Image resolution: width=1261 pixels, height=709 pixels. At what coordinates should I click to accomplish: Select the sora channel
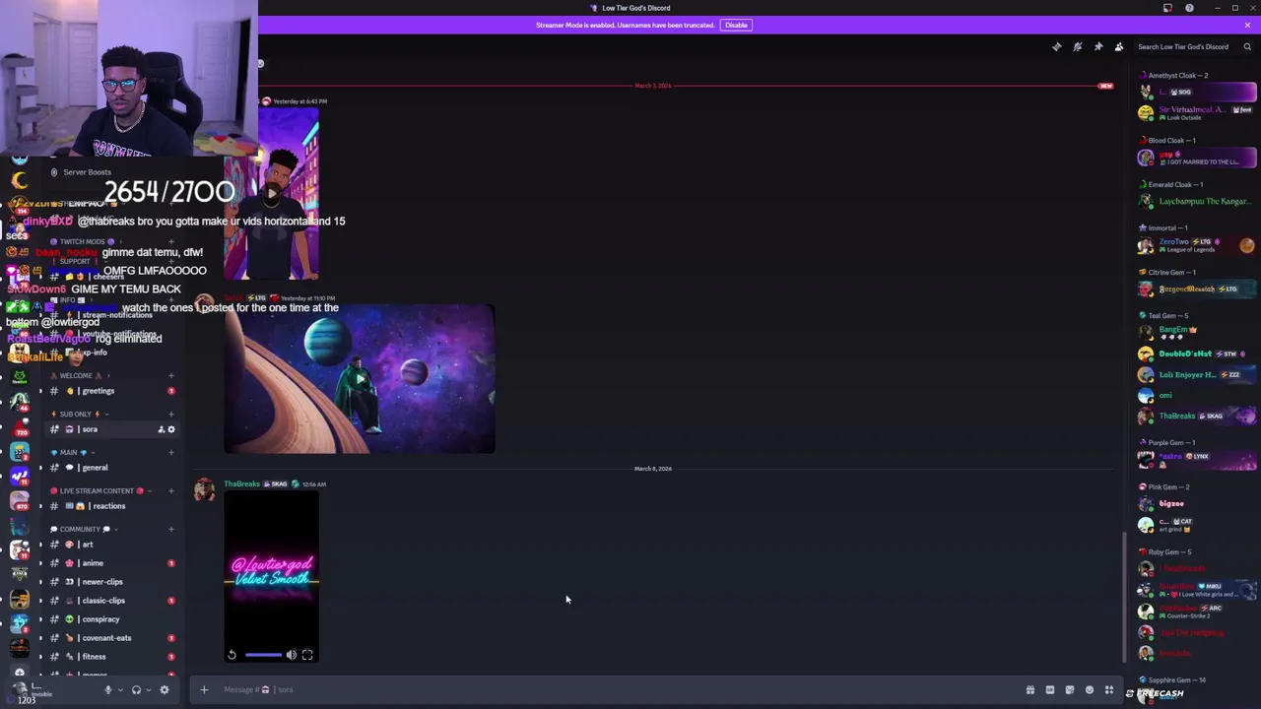[x=110, y=429]
